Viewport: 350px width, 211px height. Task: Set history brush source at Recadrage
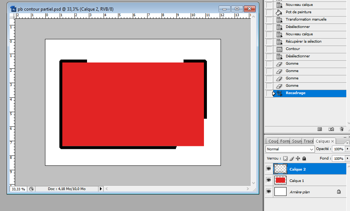(269, 93)
